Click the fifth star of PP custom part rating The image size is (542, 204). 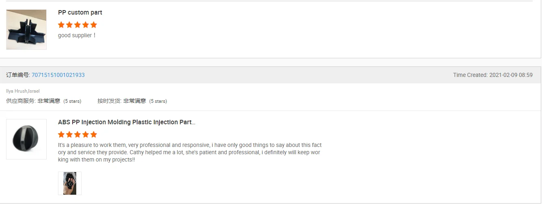[x=94, y=25]
